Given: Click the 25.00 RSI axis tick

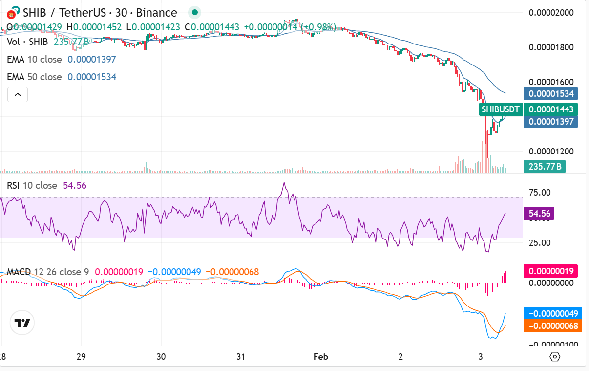Looking at the screenshot, I should (x=540, y=243).
